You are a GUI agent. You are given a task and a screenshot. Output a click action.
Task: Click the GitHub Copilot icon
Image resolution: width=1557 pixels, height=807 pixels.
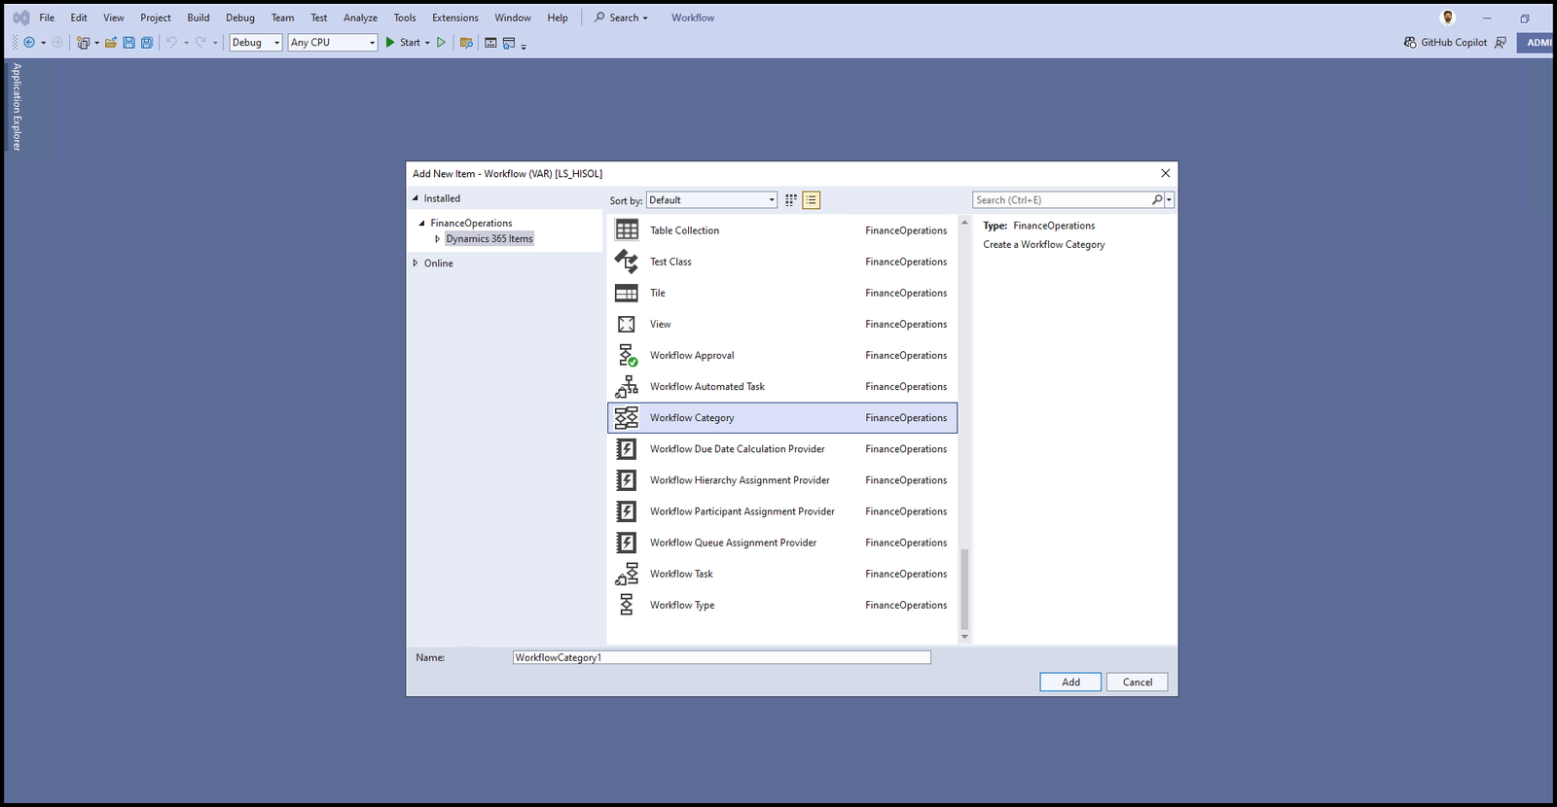point(1410,42)
